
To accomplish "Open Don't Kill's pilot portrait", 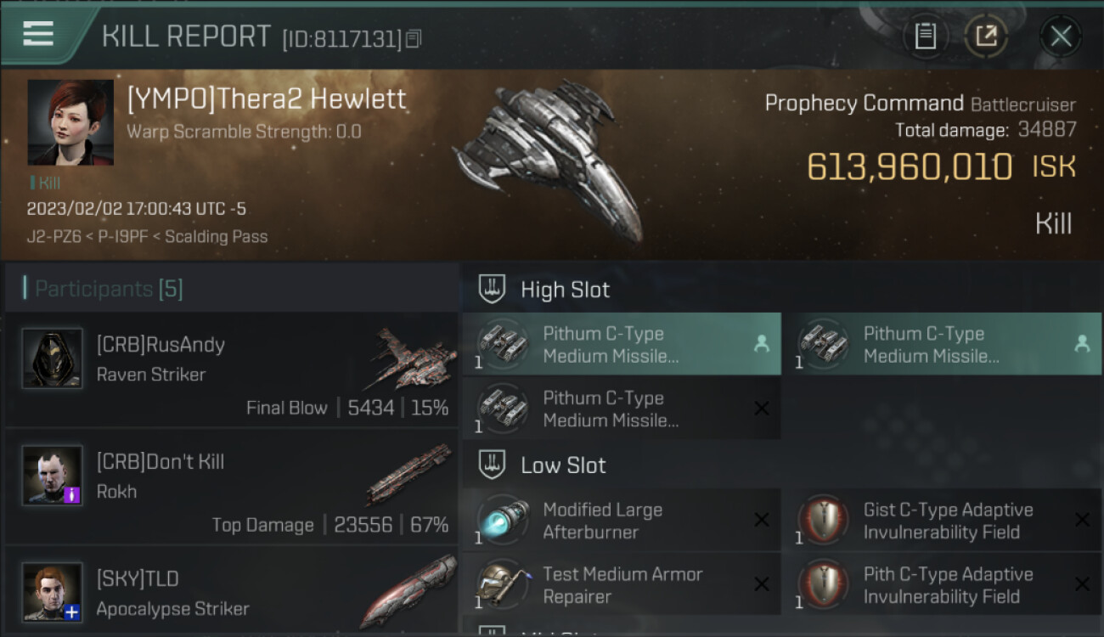I will click(53, 476).
